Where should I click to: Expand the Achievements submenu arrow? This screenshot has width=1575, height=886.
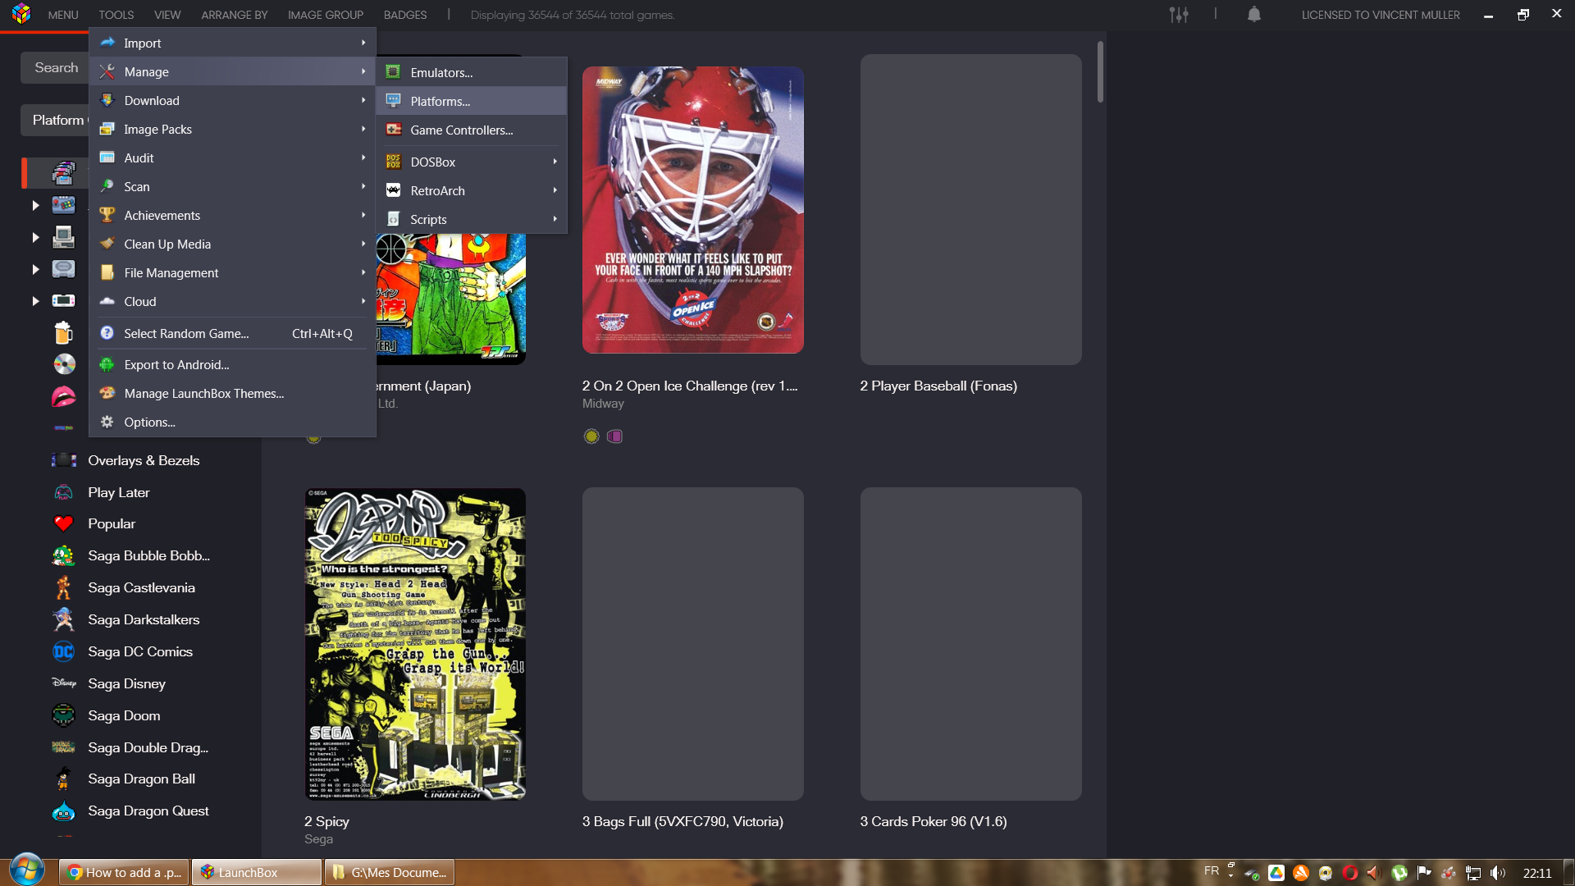click(x=363, y=215)
